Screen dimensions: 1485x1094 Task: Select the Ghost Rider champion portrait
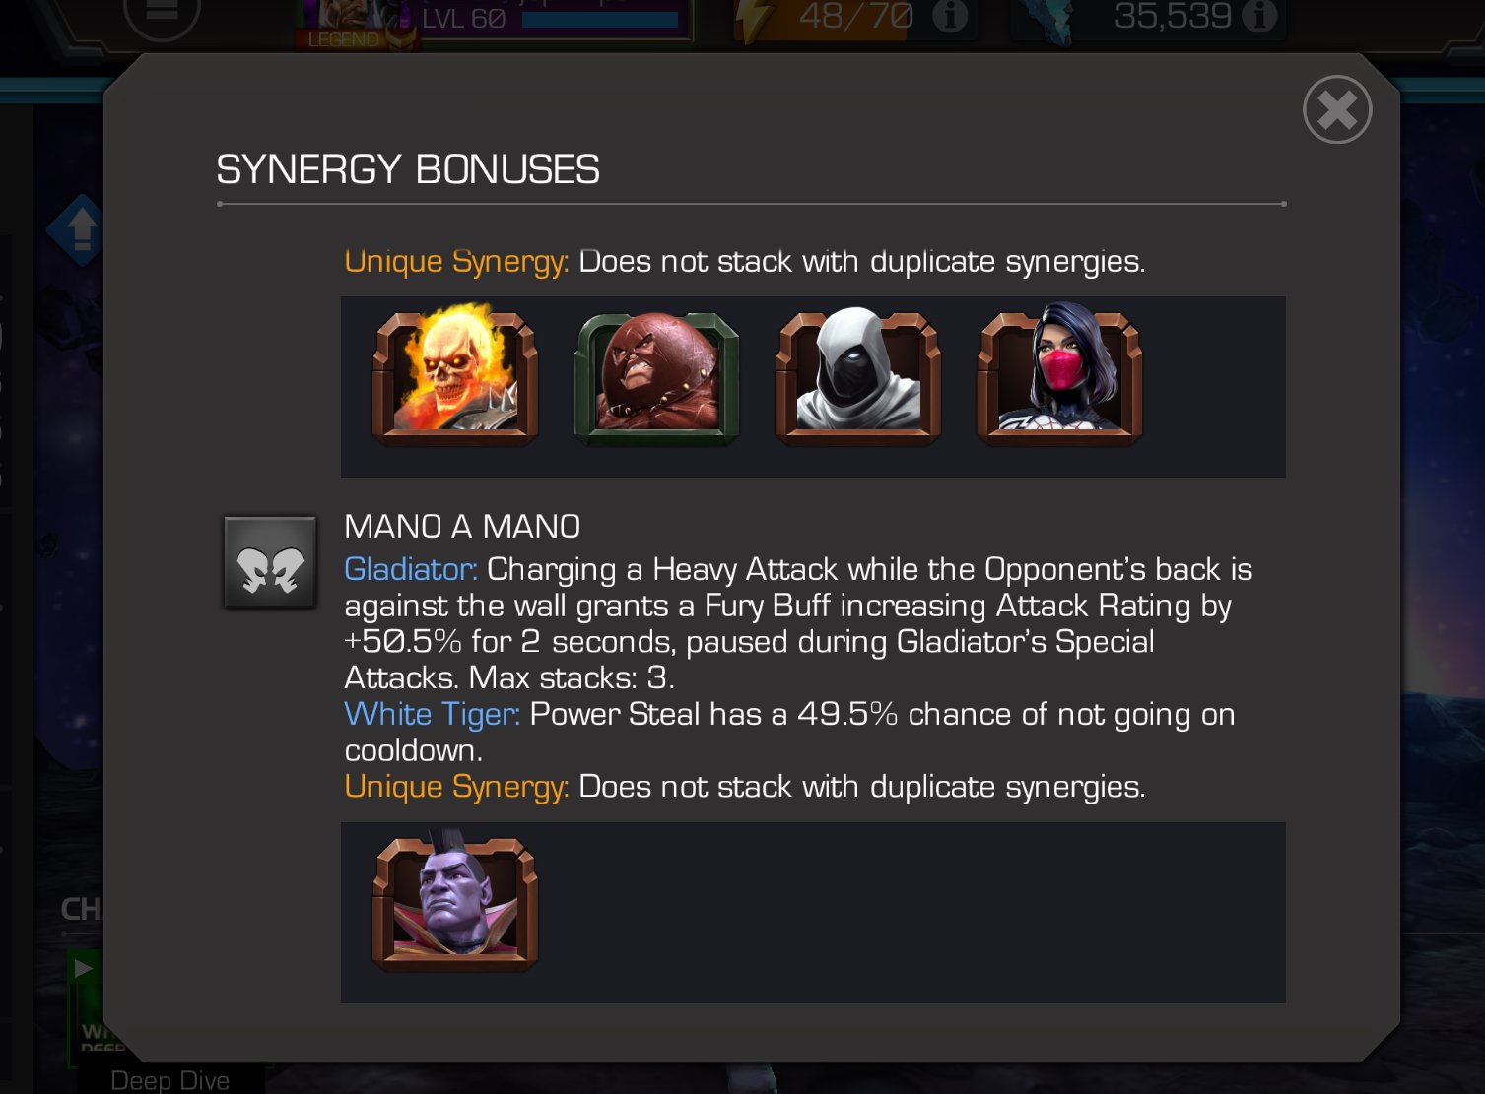coord(455,377)
